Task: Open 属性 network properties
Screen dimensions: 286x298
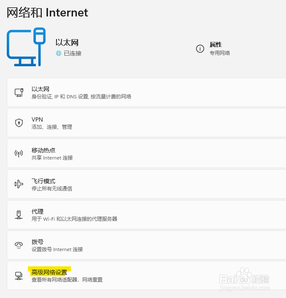Action: 213,49
